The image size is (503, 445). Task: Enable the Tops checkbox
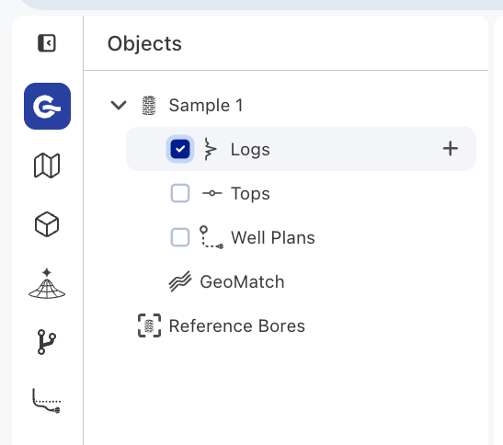pyautogui.click(x=180, y=193)
